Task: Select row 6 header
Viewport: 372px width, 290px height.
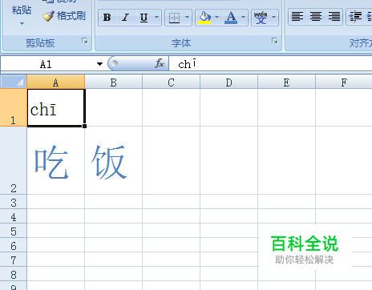Action: 14,245
